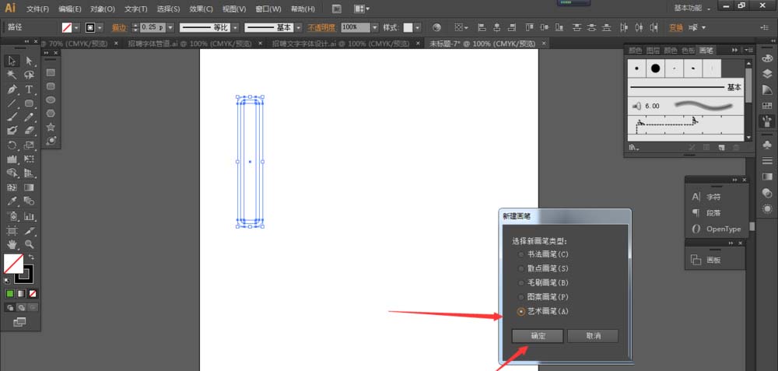778x371 pixels.
Task: Select the Pen tool
Action: click(x=12, y=89)
